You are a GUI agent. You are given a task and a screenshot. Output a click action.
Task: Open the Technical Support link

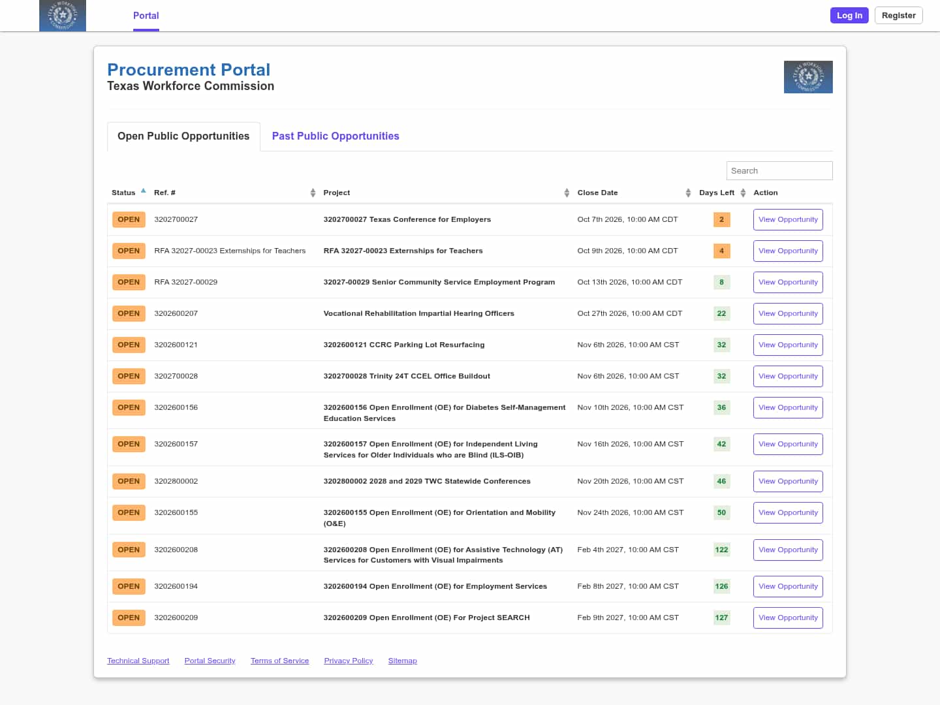click(138, 661)
